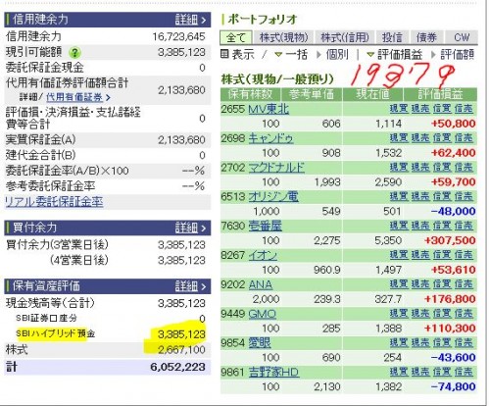The image size is (490, 406).
Task: Select the 全て portfolio tab
Action: click(236, 37)
